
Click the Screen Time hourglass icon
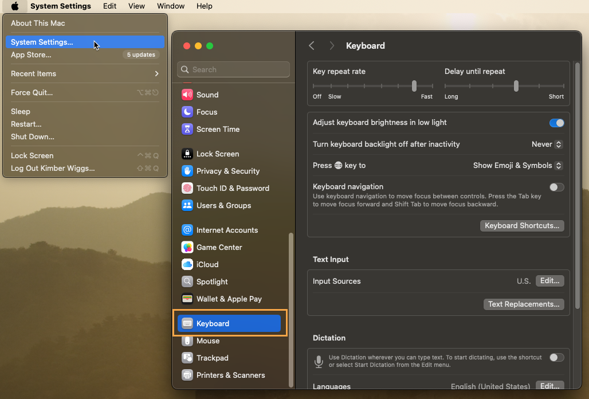(187, 129)
